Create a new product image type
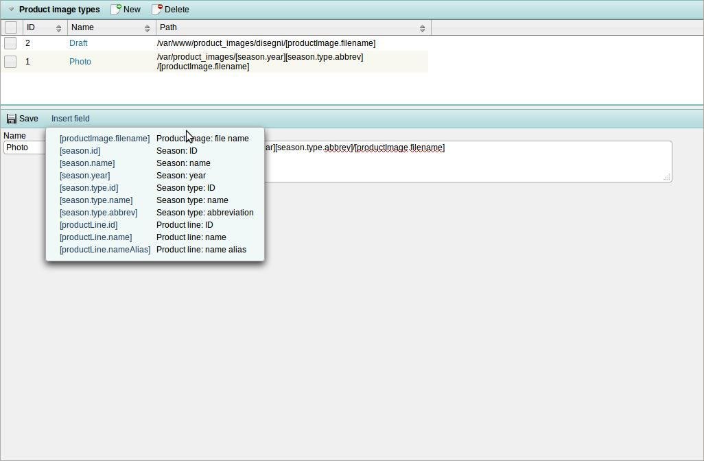 coord(126,9)
